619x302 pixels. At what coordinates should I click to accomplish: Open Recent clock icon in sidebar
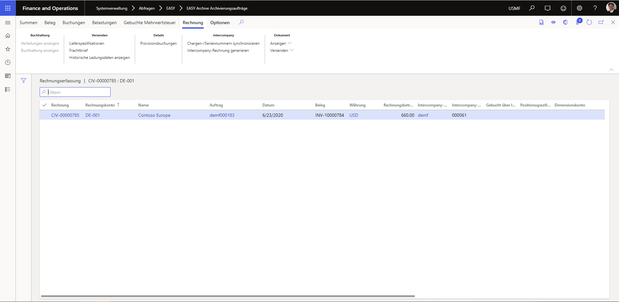[8, 62]
